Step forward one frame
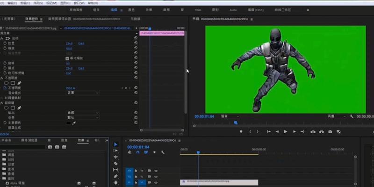Screen dimensions: 374x187 coord(294,131)
